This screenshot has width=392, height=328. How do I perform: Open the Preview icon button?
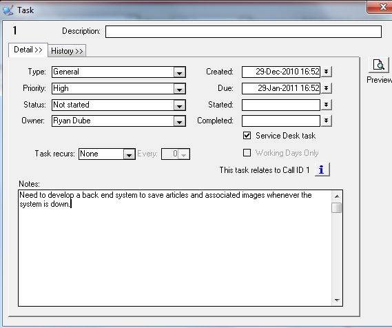pyautogui.click(x=379, y=65)
